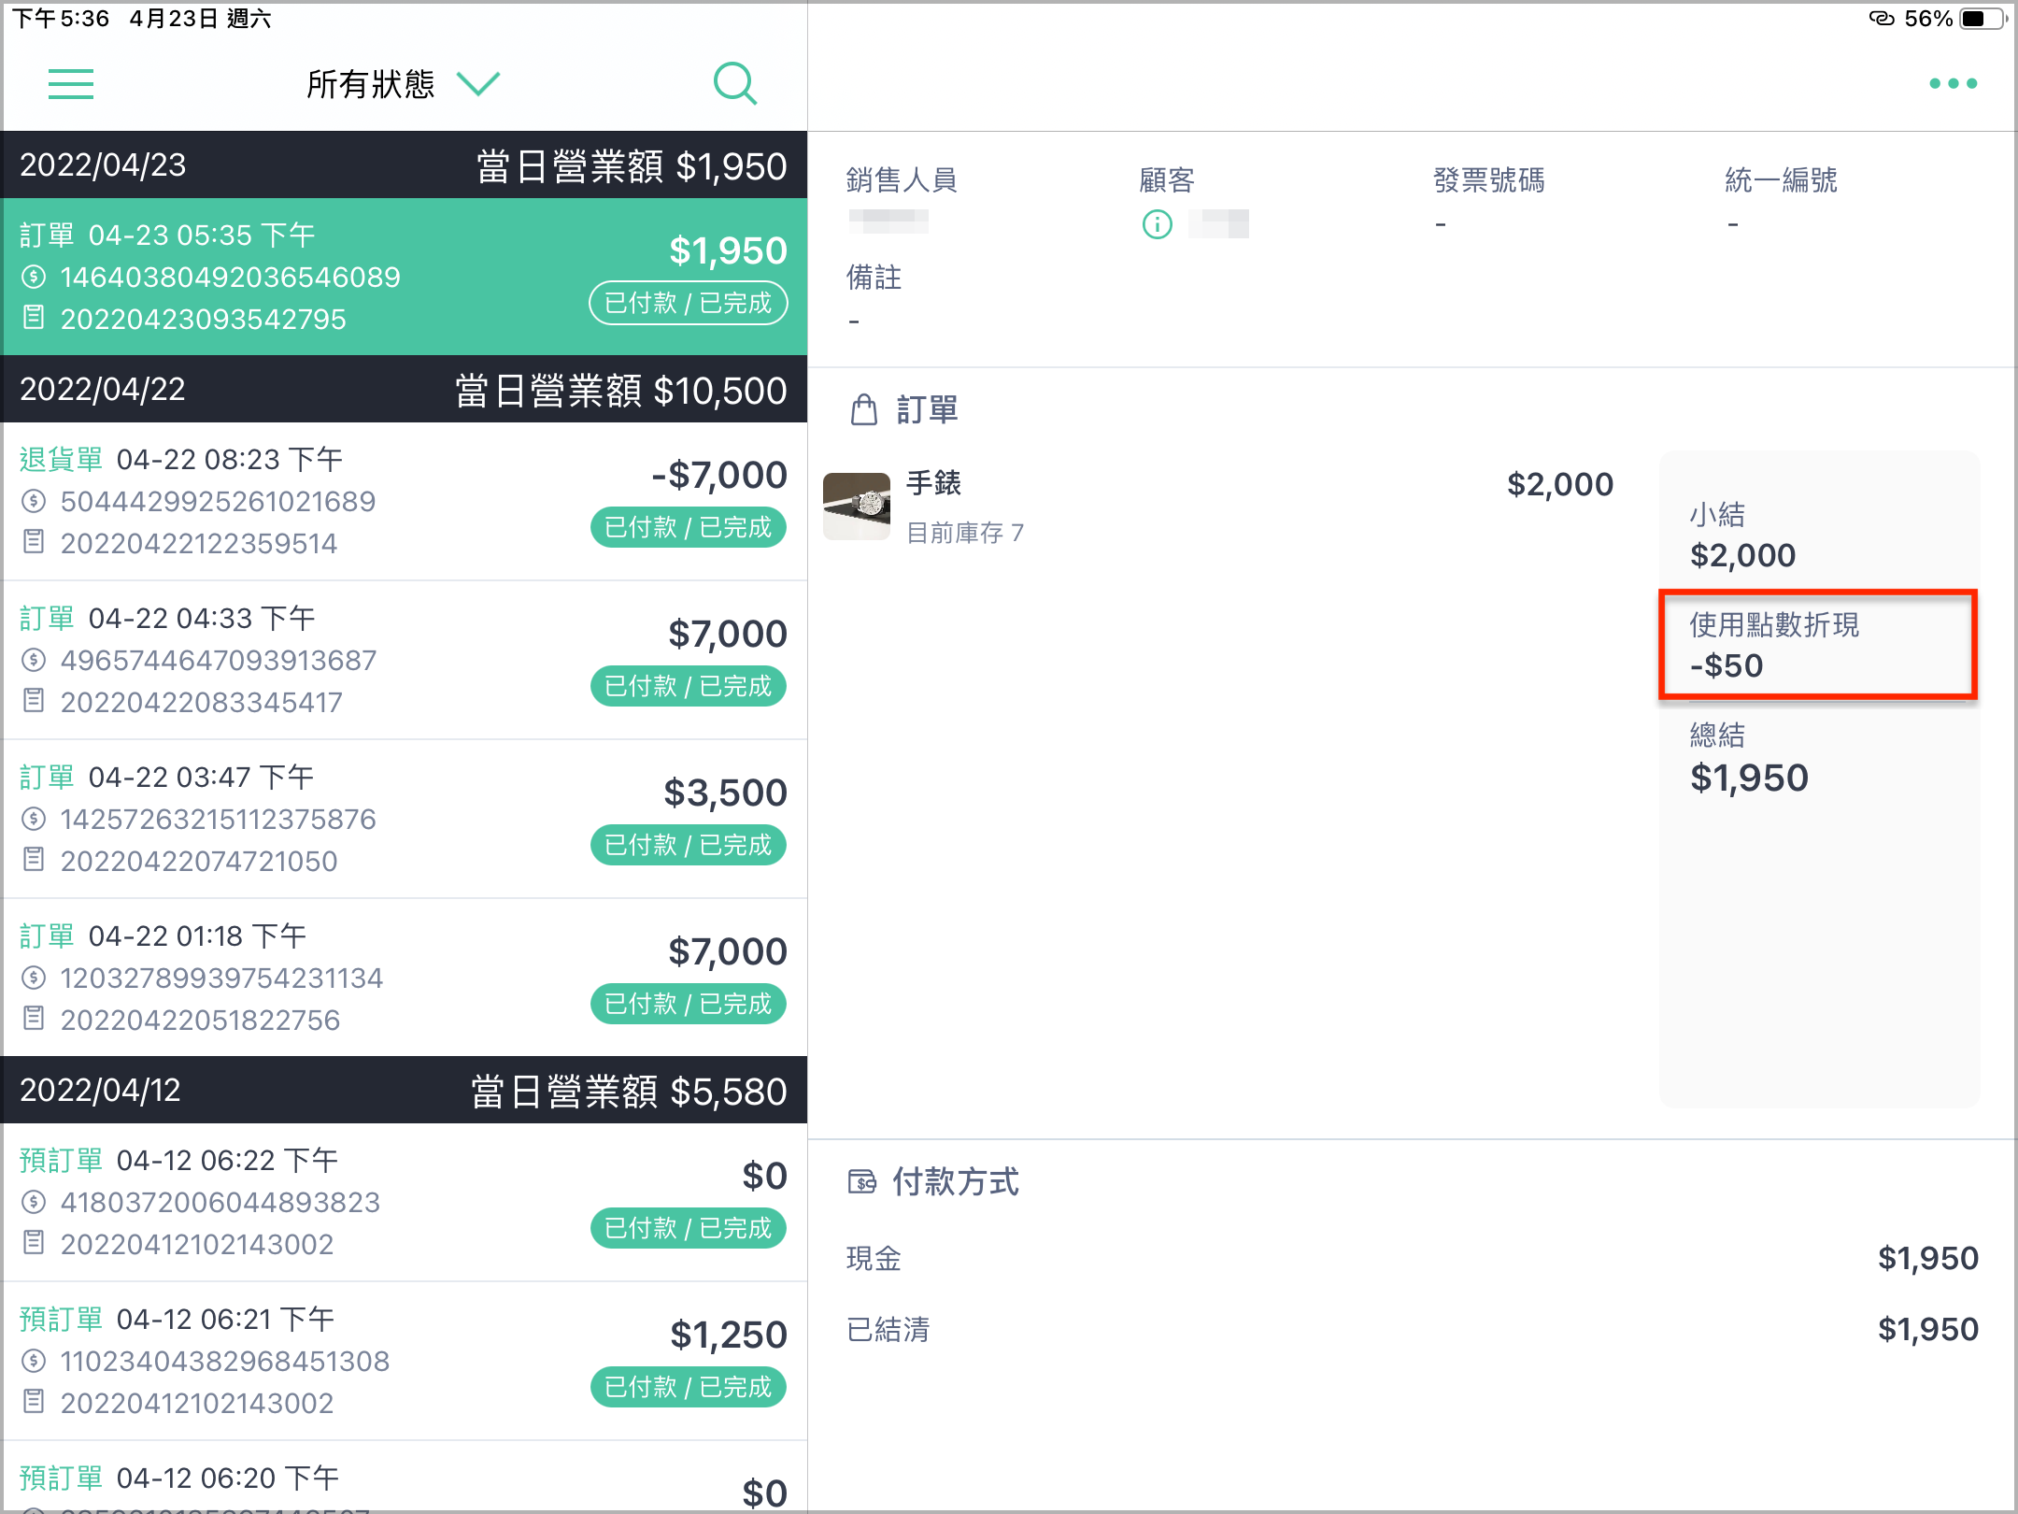Click 已付款 / 已完成 badge on $1,950 order
2018x1514 pixels.
tap(689, 303)
